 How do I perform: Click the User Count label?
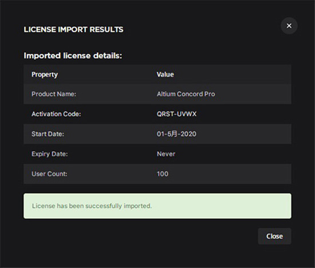pyautogui.click(x=49, y=174)
